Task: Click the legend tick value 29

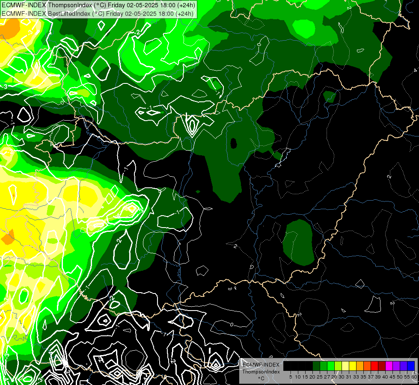Action: pyautogui.click(x=334, y=377)
